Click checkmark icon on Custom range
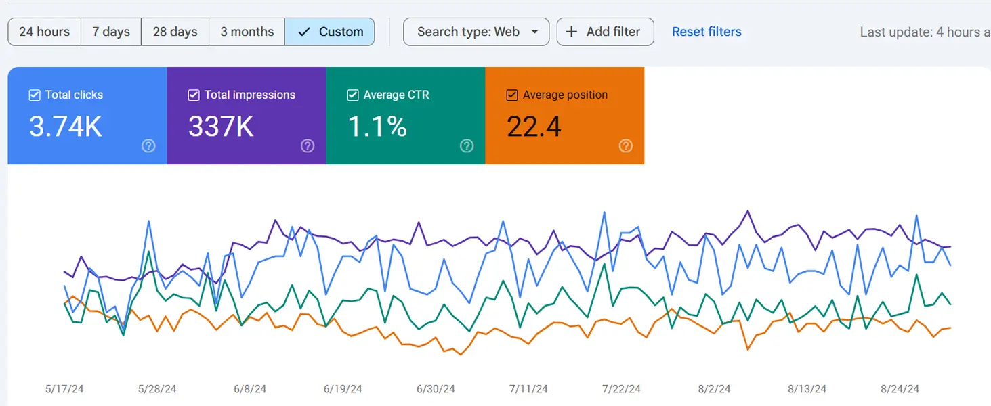This screenshot has width=991, height=406. click(304, 32)
